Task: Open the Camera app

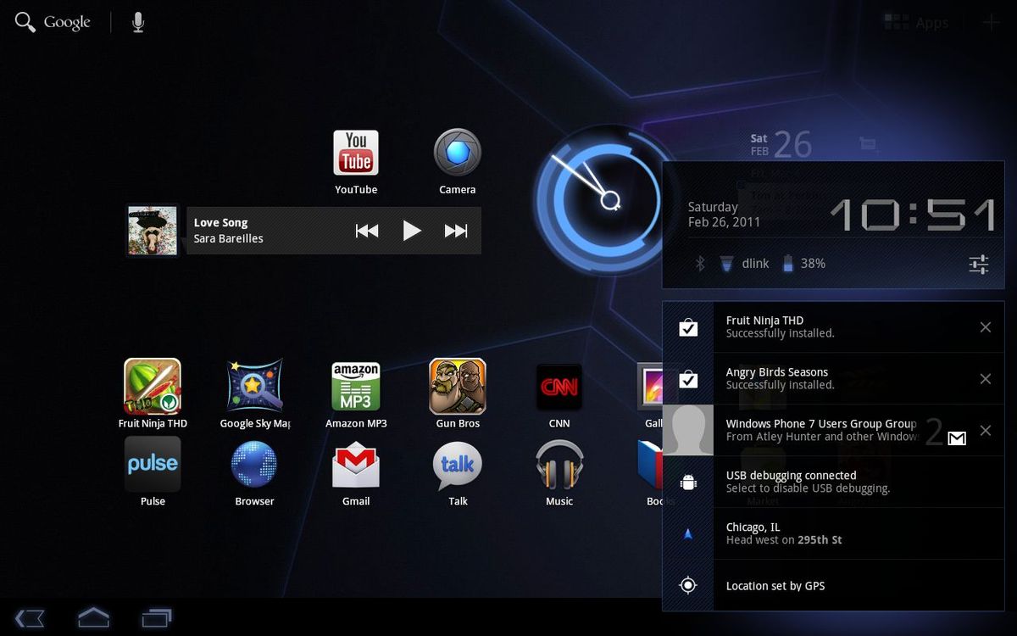Action: click(458, 153)
